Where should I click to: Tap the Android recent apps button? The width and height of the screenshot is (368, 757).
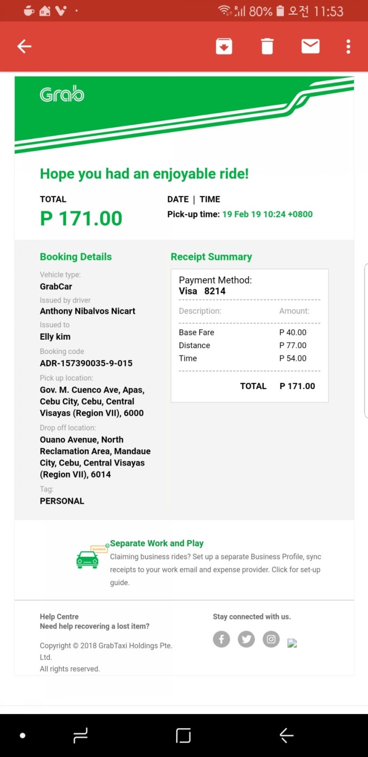click(x=80, y=736)
